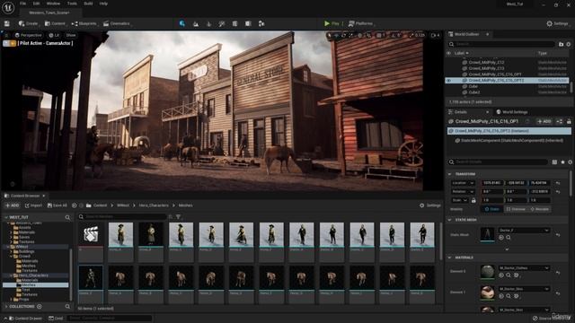Click the filter icon beside Content Browser search

coord(178,217)
